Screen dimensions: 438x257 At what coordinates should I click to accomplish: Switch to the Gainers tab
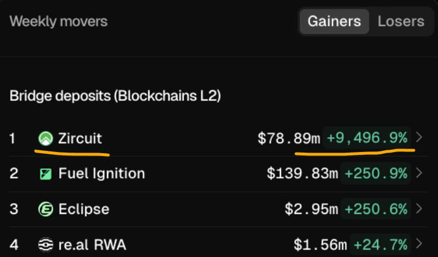tap(334, 22)
